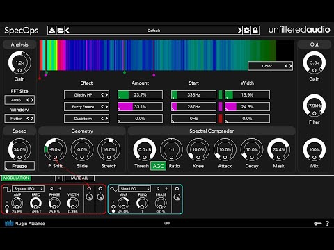Click the Sine LFO AMP knob
The width and height of the screenshot is (334, 250).
click(x=124, y=203)
